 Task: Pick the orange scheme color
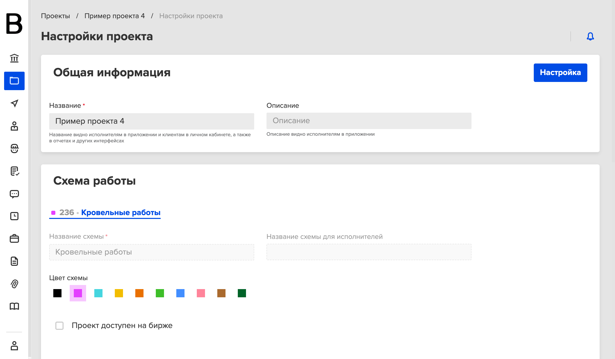139,293
